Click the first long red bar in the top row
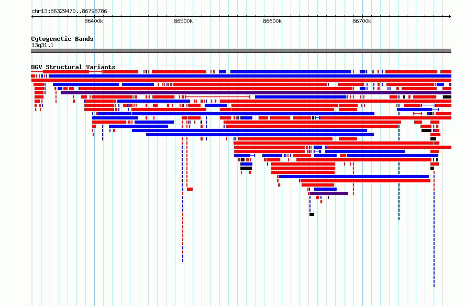The height and width of the screenshot is (306, 466). 66,72
